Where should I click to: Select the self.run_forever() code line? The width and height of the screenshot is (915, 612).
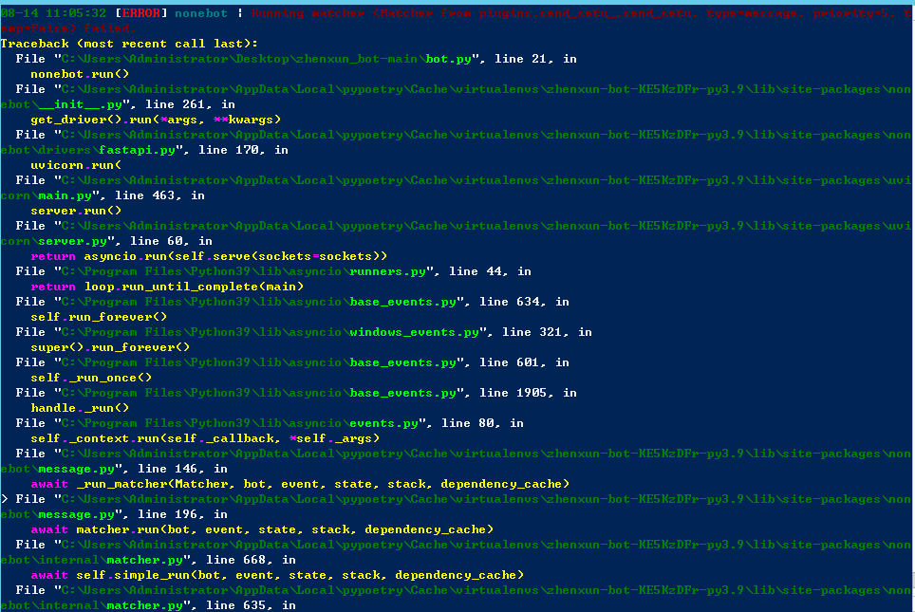(x=100, y=317)
